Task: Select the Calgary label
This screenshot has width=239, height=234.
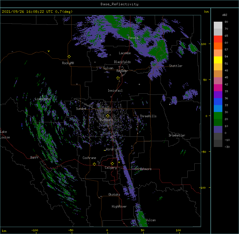Action: tap(111, 168)
